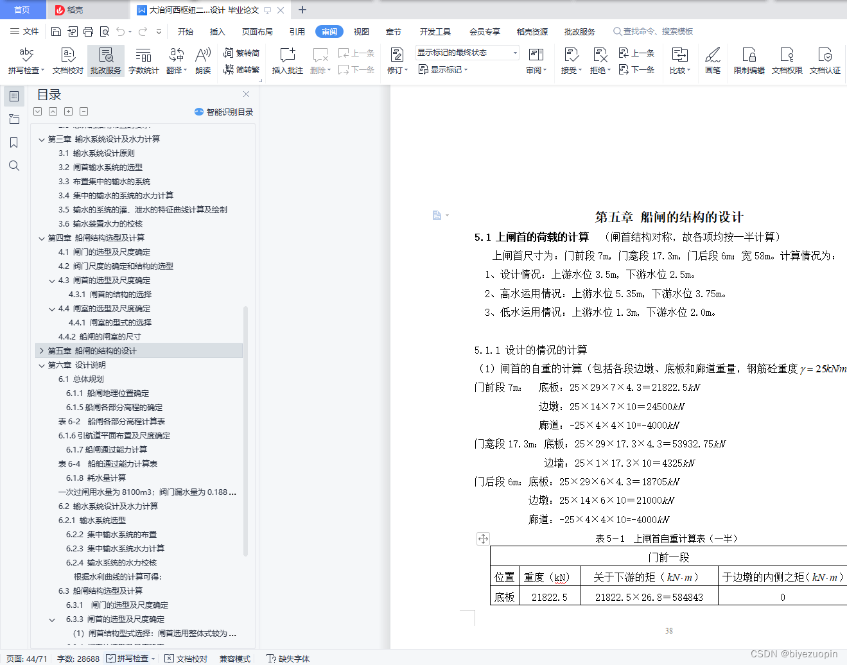Click 智能识别目录 button
This screenshot has height=665, width=847.
[223, 112]
